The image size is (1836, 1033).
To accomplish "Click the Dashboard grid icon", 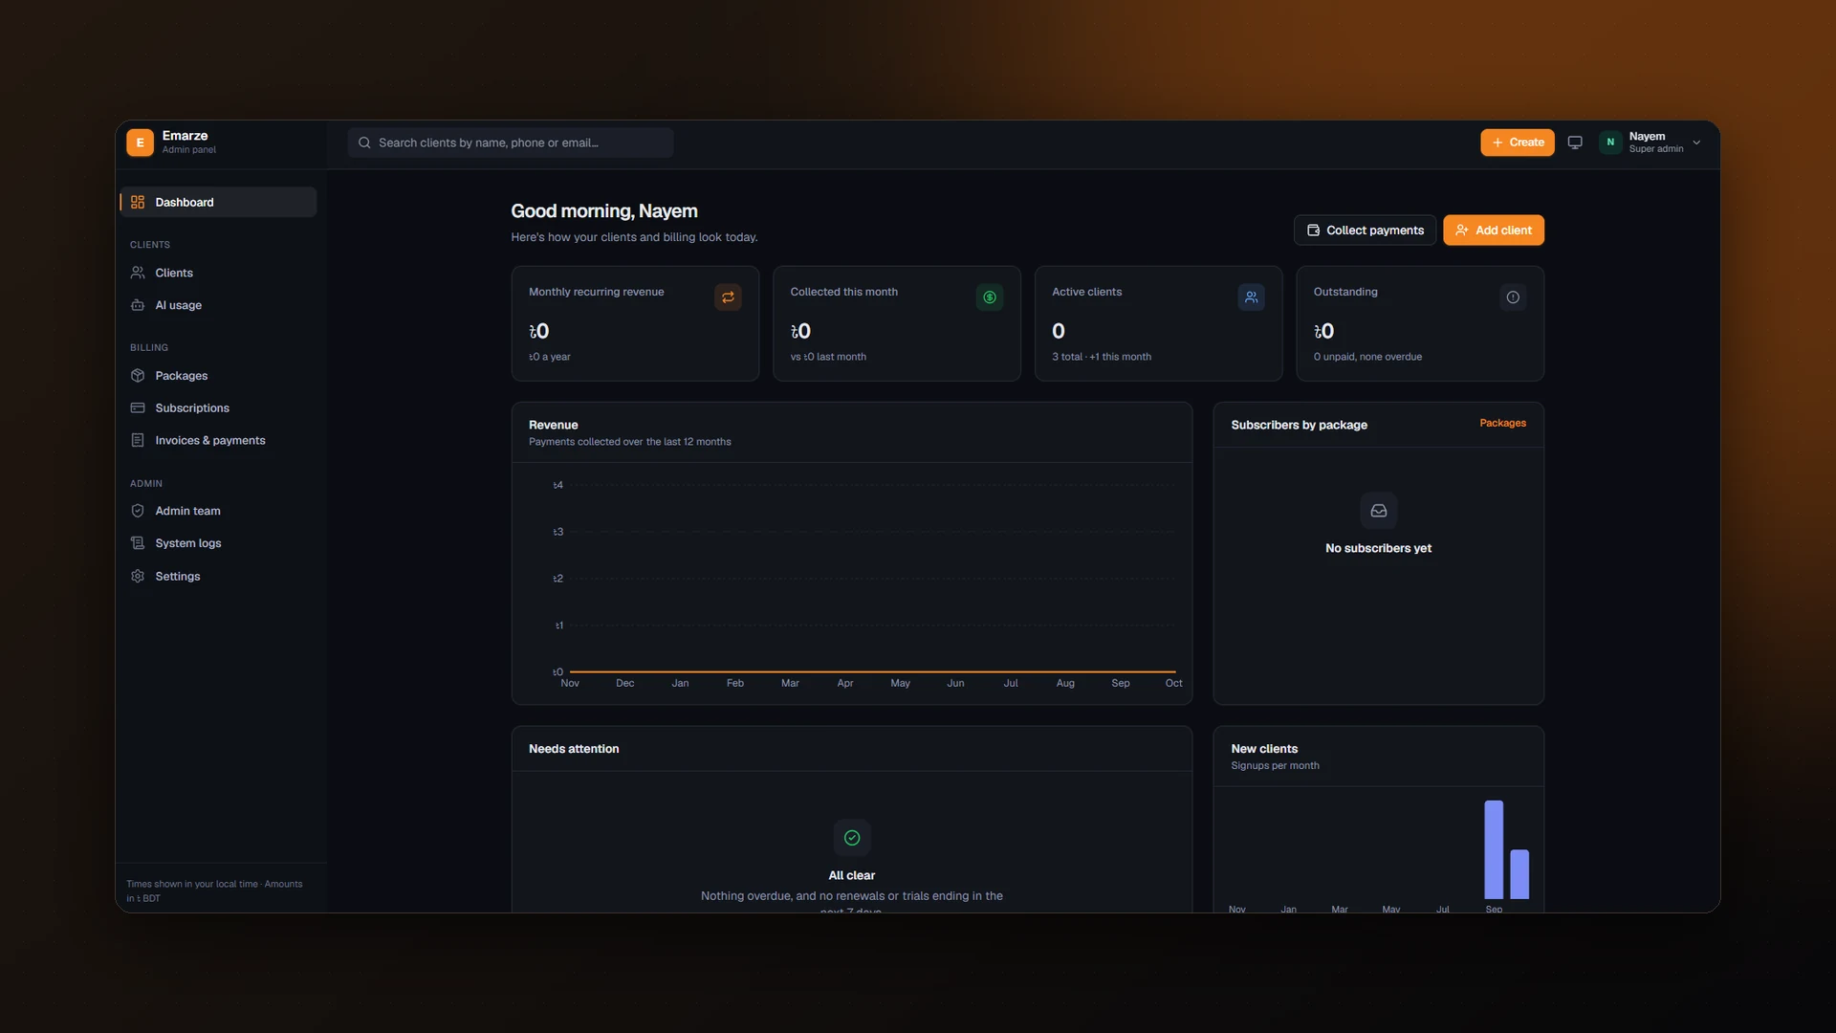I will pyautogui.click(x=138, y=202).
